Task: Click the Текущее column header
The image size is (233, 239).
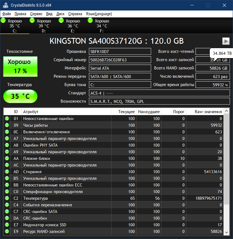Action: 124,112
